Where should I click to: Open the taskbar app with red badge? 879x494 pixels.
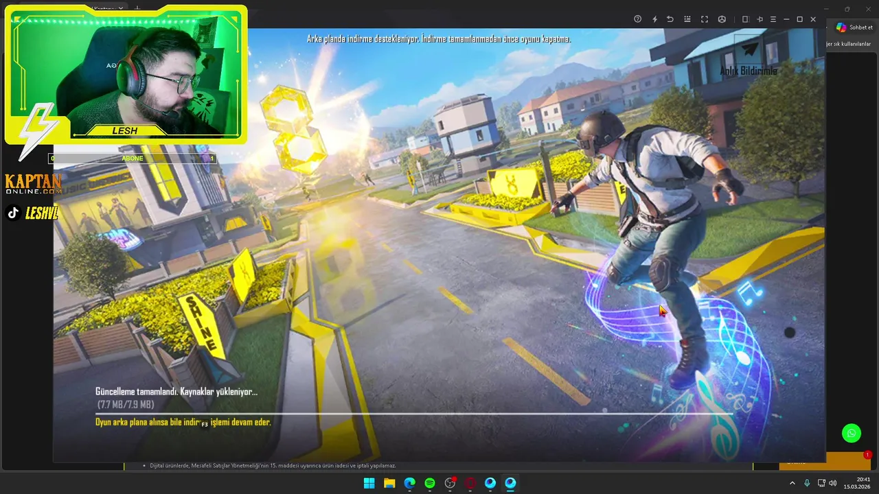pos(450,483)
